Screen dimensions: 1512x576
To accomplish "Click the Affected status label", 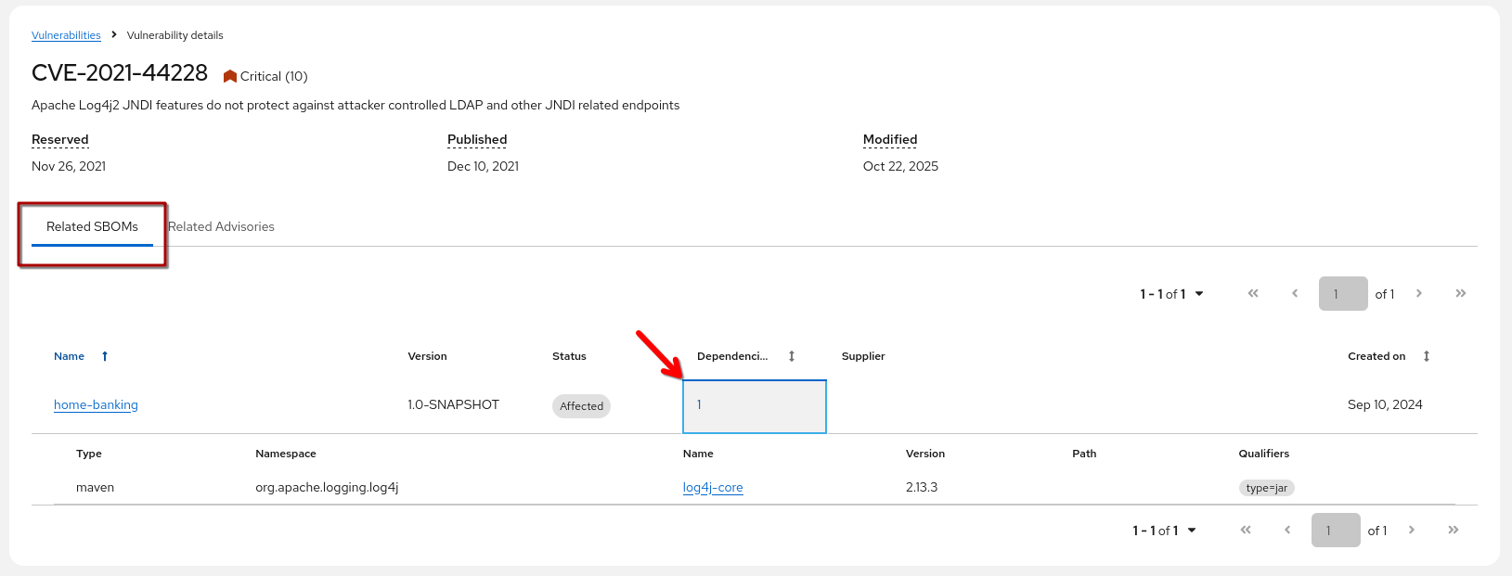I will 581,406.
